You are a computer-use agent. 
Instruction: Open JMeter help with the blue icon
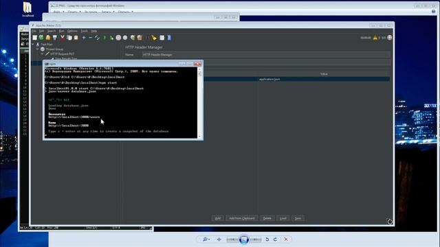tap(169, 38)
